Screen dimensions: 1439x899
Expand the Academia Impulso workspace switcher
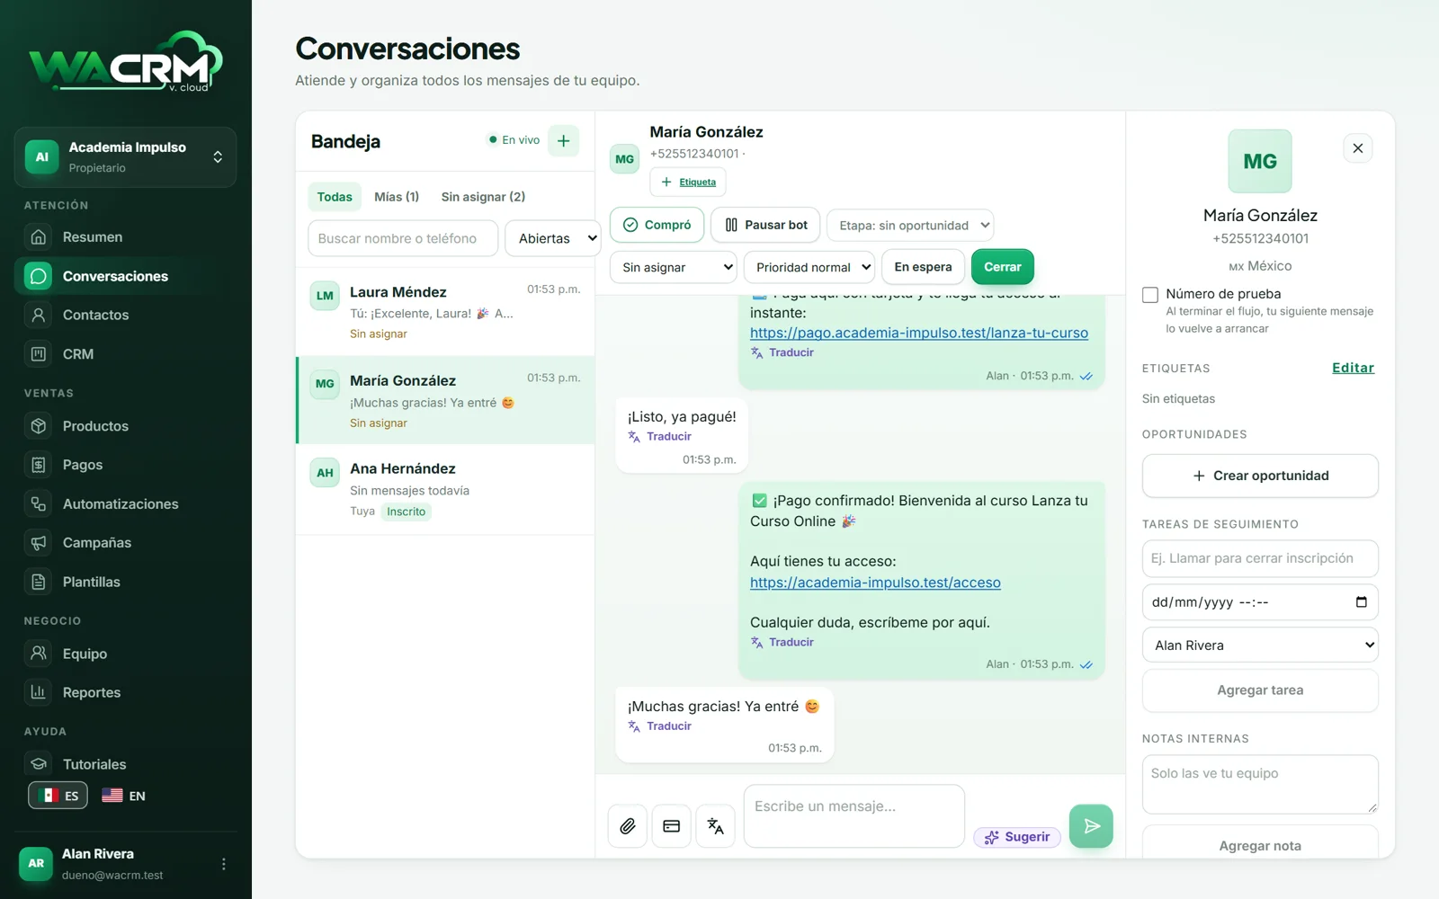point(126,157)
